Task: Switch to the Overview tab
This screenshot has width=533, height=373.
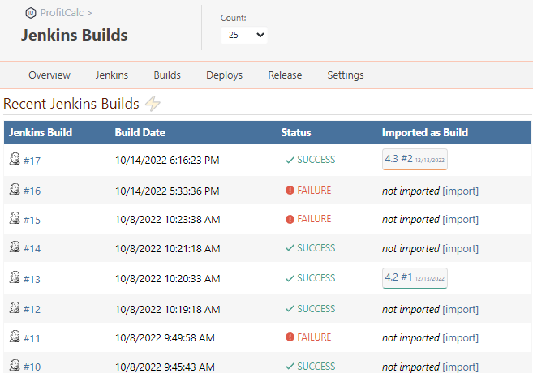Action: pyautogui.click(x=49, y=75)
